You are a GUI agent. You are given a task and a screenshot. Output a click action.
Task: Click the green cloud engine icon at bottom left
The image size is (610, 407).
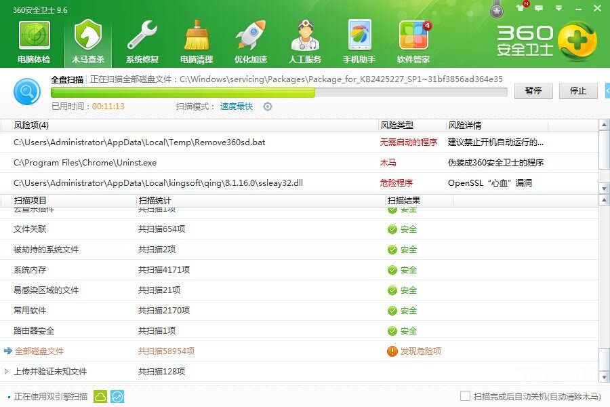[100, 395]
